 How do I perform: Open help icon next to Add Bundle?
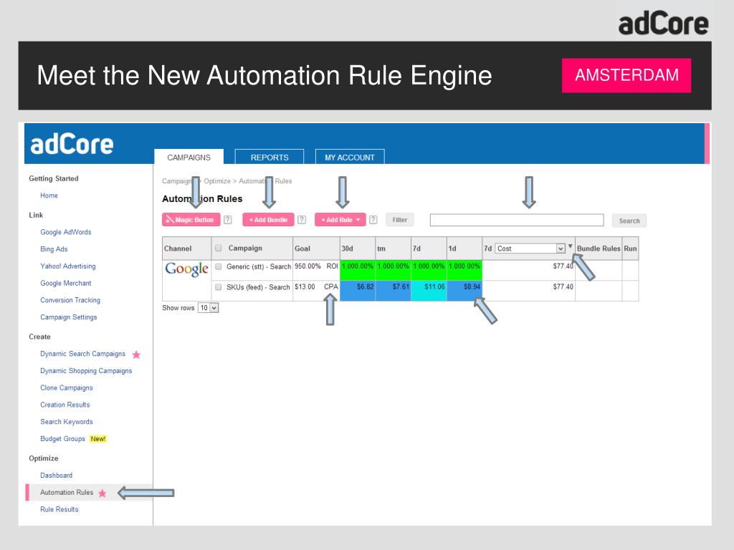point(302,220)
